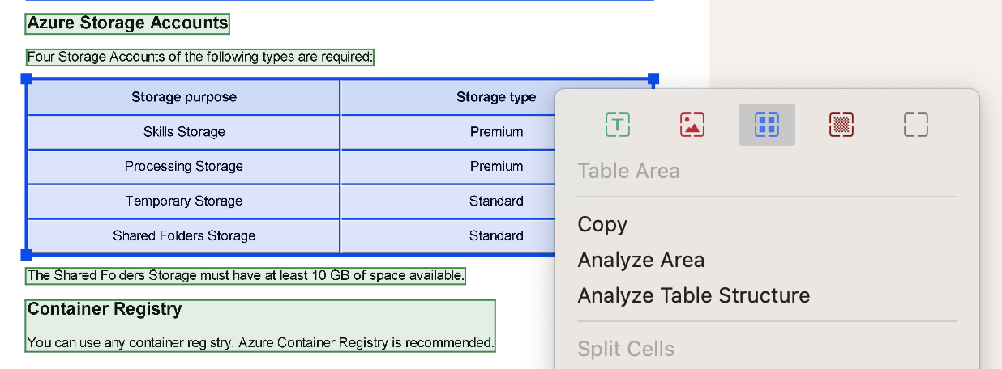Select the Text area type icon
Screen dimensions: 1002x369
(618, 125)
